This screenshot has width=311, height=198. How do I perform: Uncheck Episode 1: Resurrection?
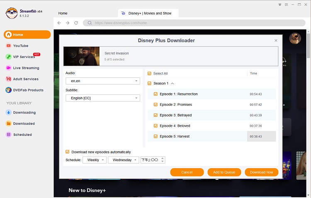tap(155, 94)
